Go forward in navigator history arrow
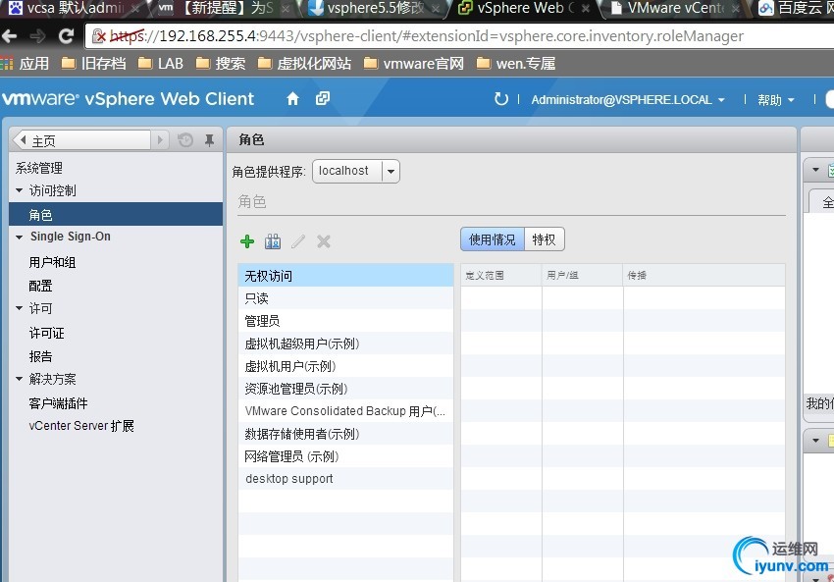Image resolution: width=834 pixels, height=582 pixels. [160, 140]
